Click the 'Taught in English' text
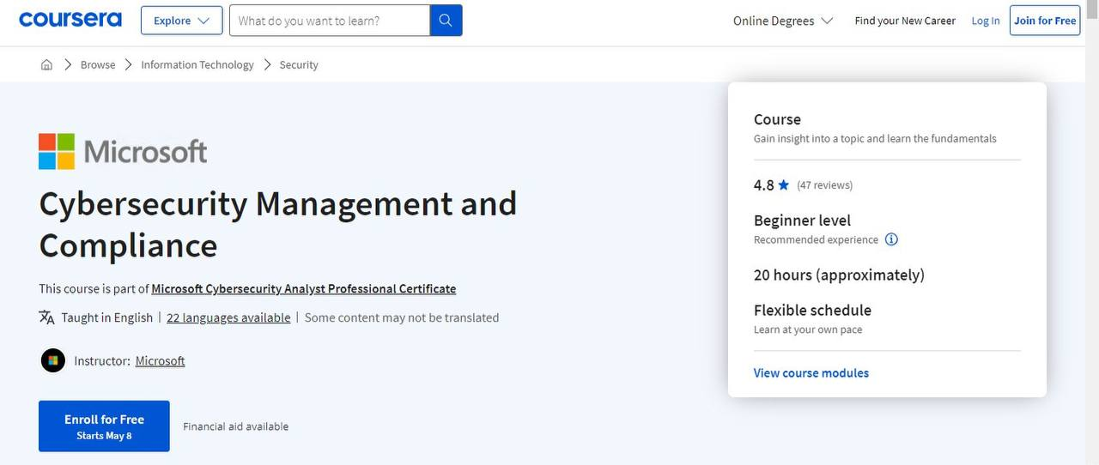This screenshot has width=1099, height=465. (107, 317)
